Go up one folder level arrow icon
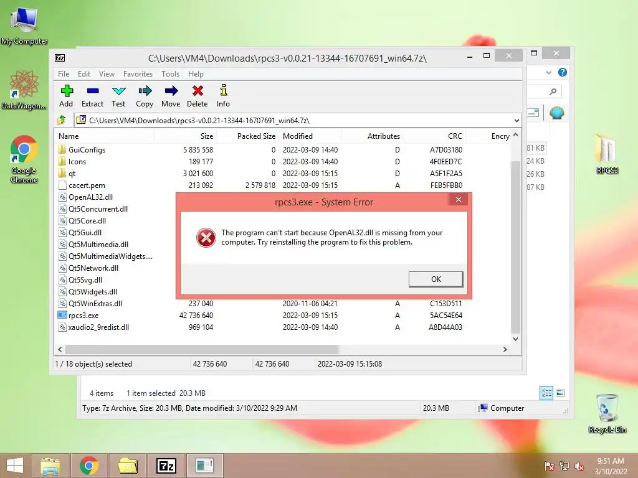 pyautogui.click(x=62, y=120)
